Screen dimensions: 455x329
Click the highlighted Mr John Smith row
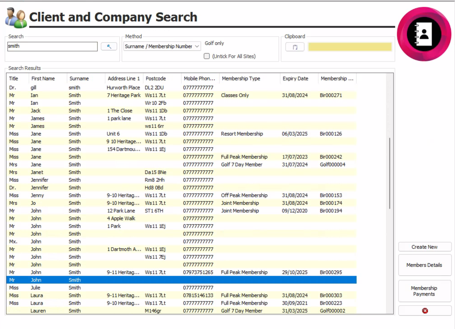tap(181, 280)
